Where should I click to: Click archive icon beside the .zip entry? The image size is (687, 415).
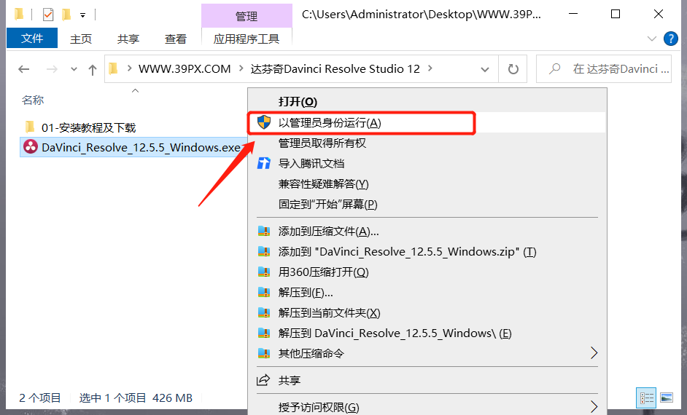264,251
